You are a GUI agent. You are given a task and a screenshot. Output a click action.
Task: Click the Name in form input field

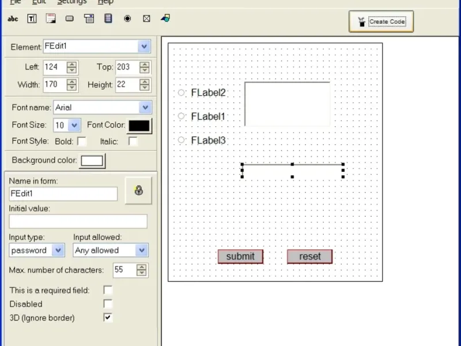63,194
